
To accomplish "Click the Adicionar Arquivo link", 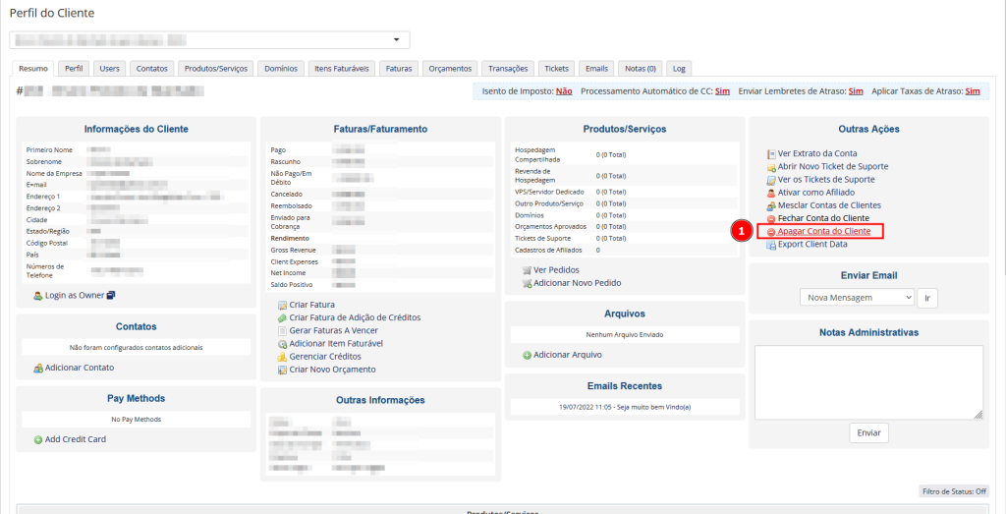I will [568, 355].
